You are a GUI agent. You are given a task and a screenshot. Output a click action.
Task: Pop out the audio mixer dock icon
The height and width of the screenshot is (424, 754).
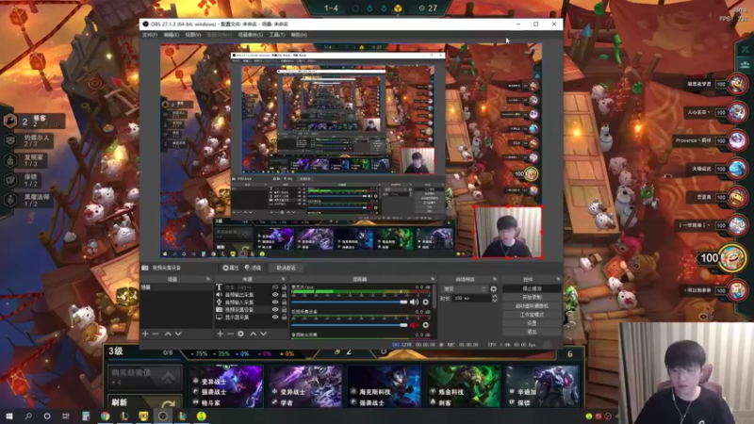[x=433, y=279]
